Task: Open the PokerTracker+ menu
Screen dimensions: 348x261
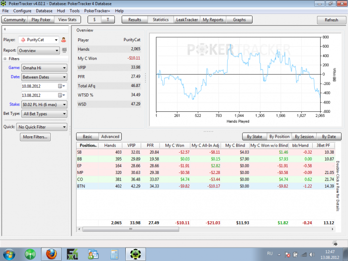Action: tap(97, 11)
